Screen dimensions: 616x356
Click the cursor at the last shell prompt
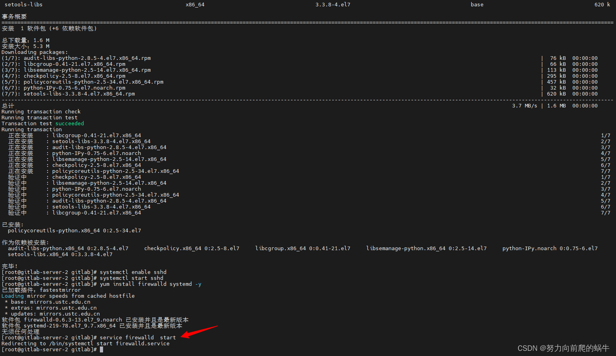pyautogui.click(x=101, y=350)
